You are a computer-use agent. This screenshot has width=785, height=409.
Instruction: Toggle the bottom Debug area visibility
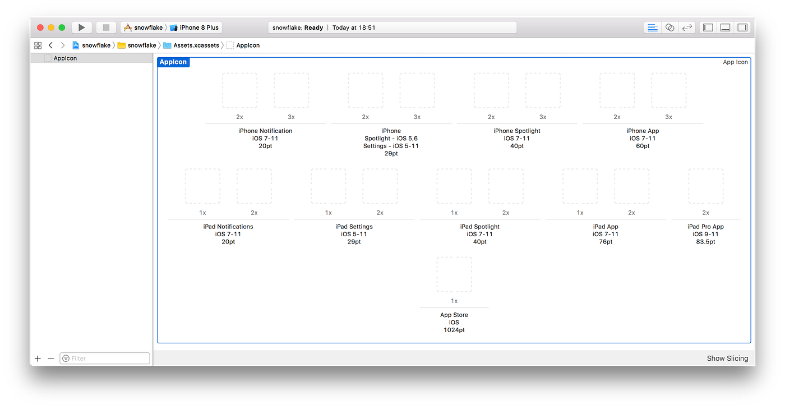coord(725,27)
